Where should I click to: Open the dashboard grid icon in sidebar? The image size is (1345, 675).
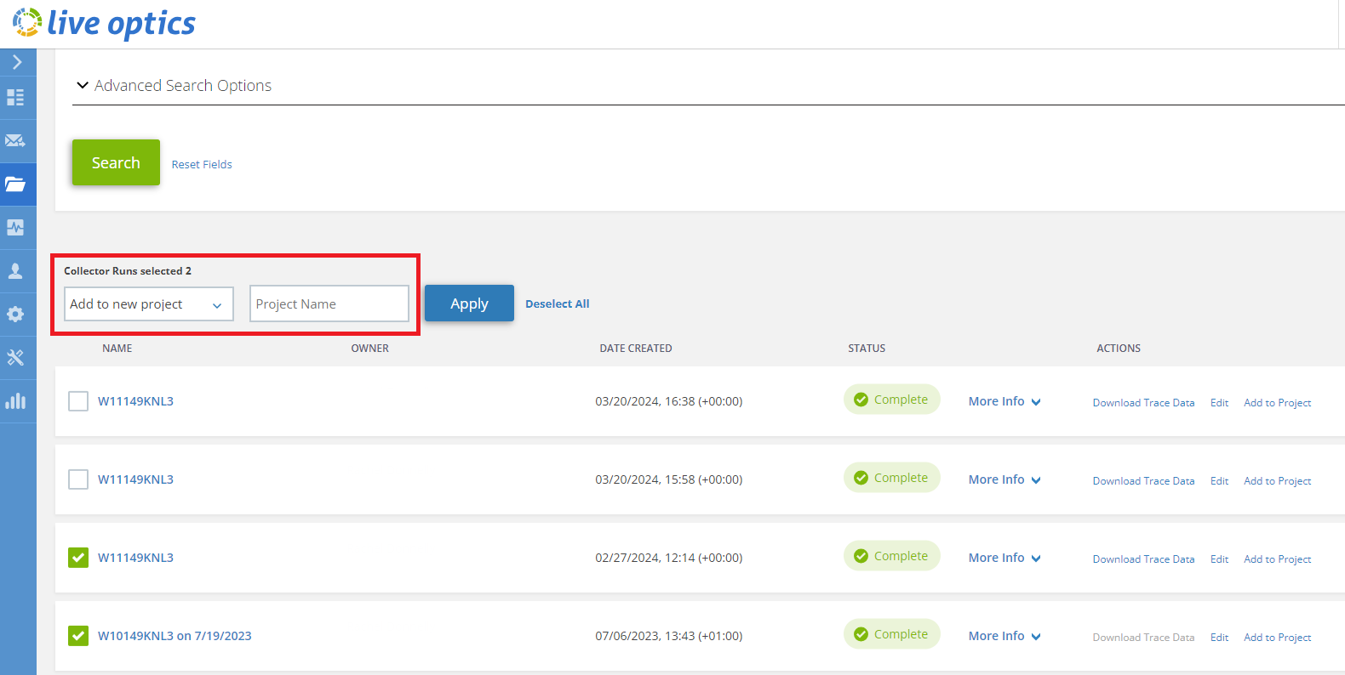click(15, 98)
